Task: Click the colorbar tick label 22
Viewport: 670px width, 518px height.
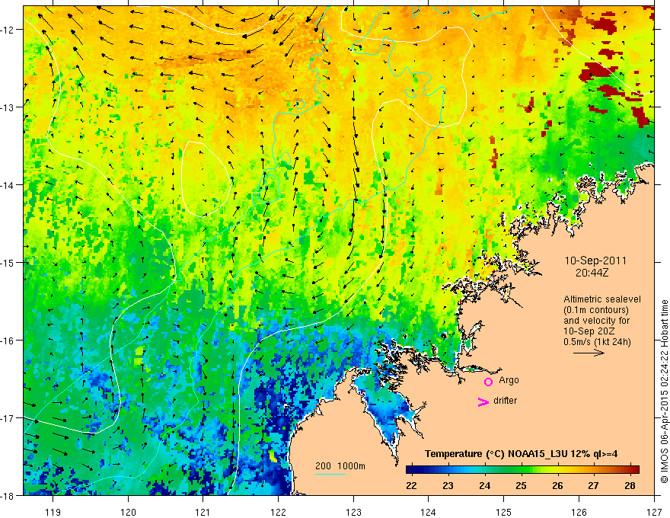Action: pos(411,486)
